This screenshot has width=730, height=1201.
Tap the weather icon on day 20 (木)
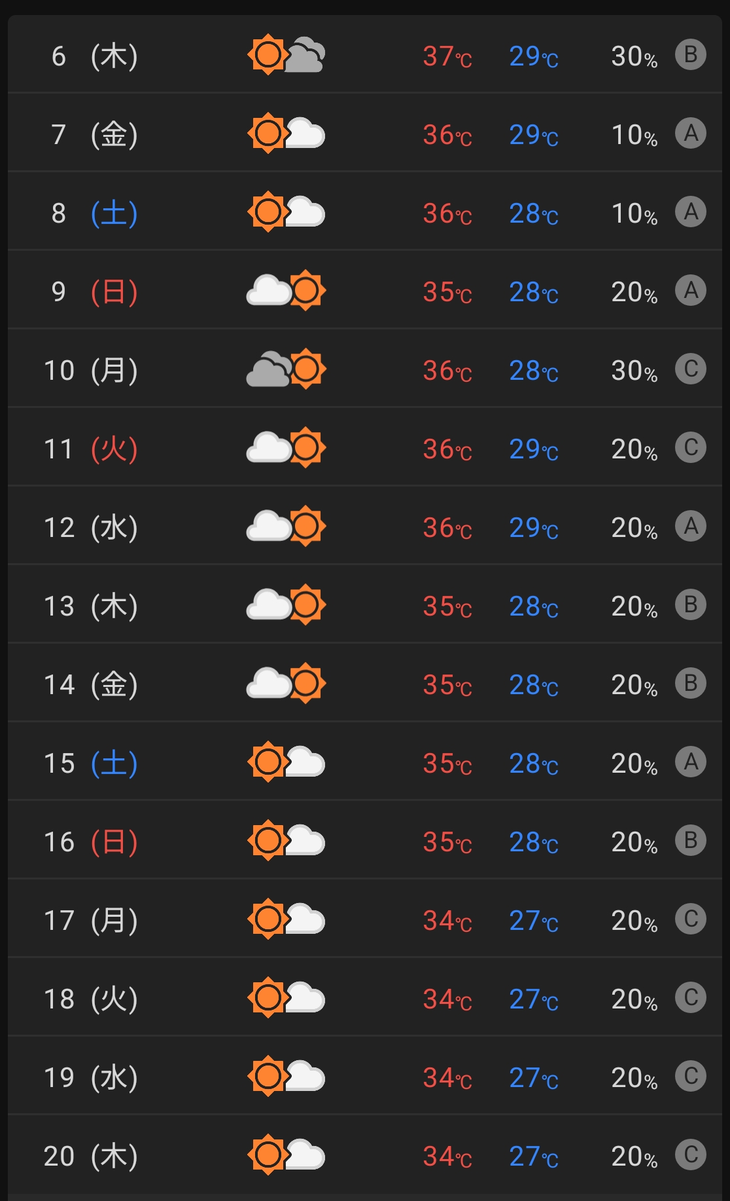(286, 1155)
